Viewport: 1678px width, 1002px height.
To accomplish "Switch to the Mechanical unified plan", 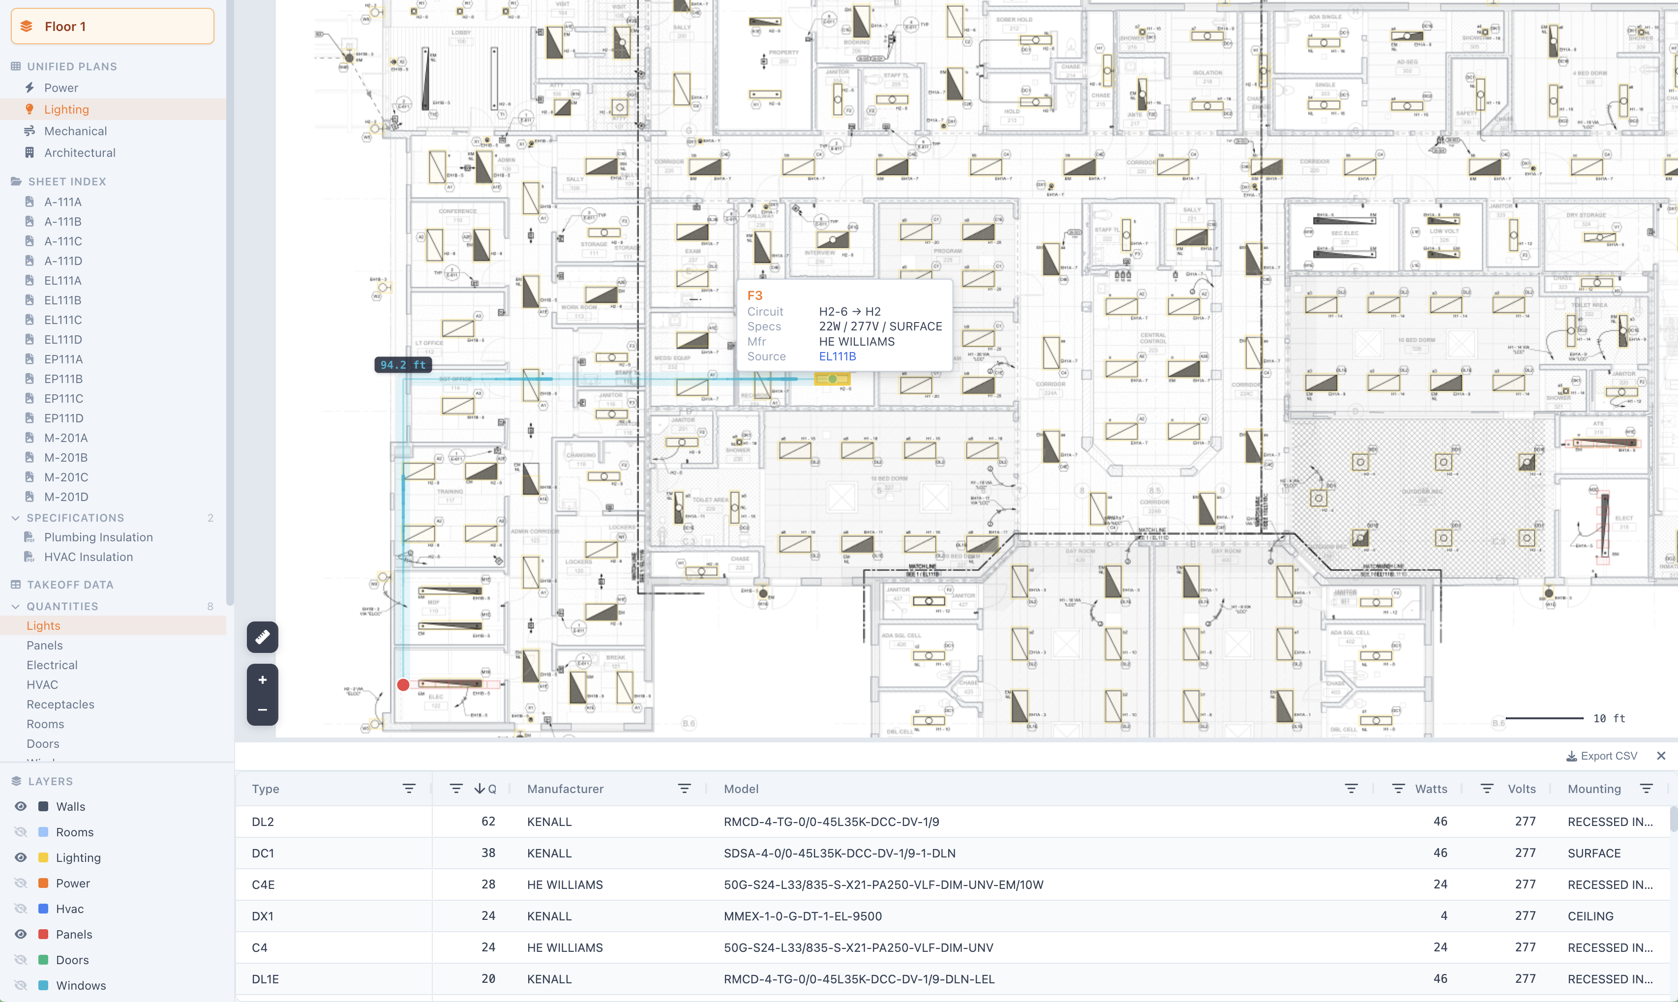I will [x=75, y=131].
